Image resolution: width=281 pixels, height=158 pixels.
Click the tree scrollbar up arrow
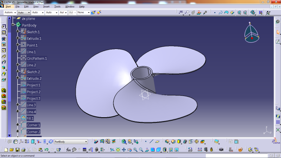(10, 18)
